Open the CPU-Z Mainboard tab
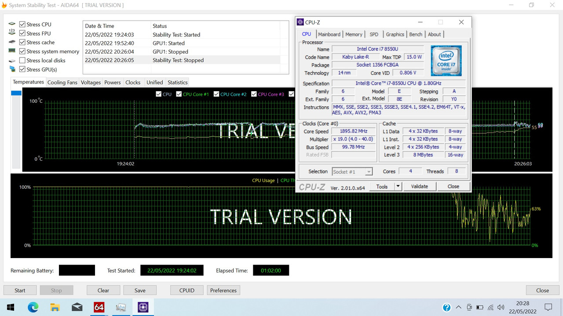The height and width of the screenshot is (316, 563). click(x=329, y=34)
